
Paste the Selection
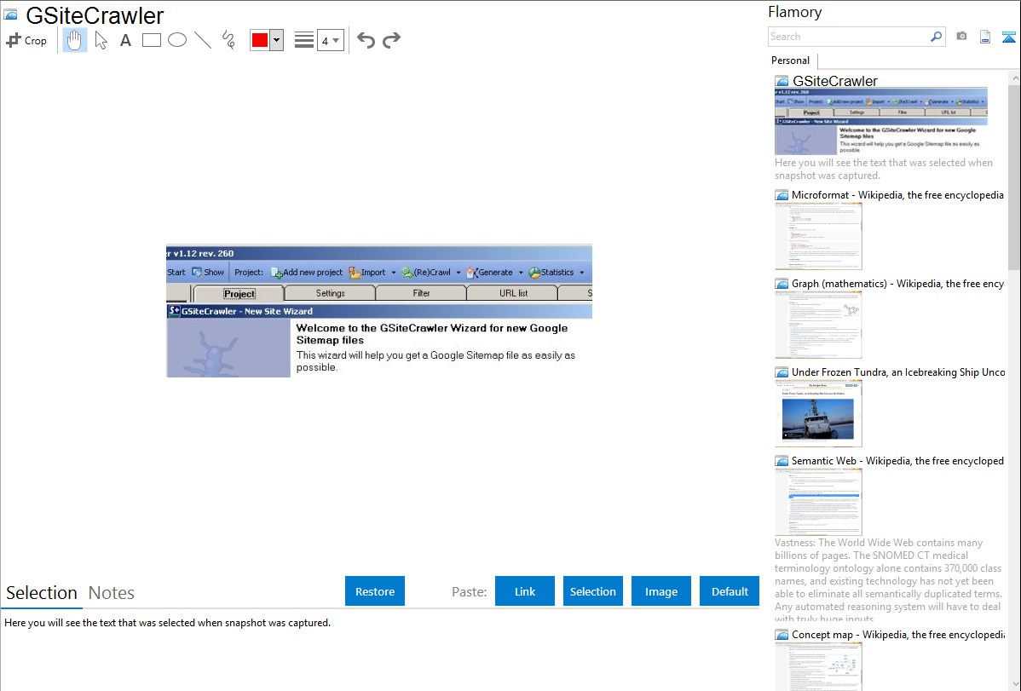coord(592,590)
